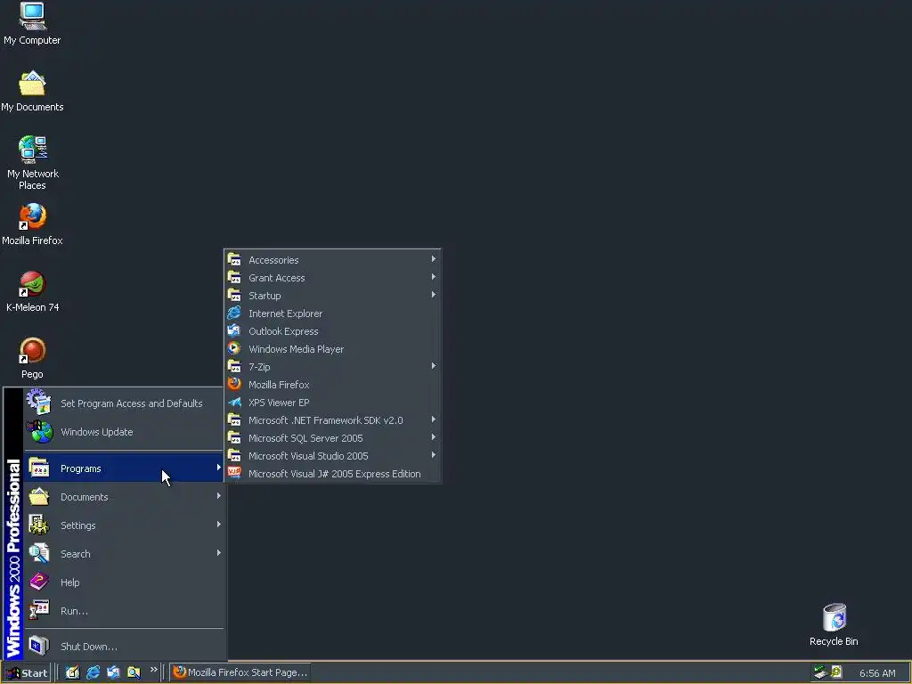Image resolution: width=912 pixels, height=684 pixels.
Task: Click the folder-with-magnifier quick launch icon
Action: (134, 672)
